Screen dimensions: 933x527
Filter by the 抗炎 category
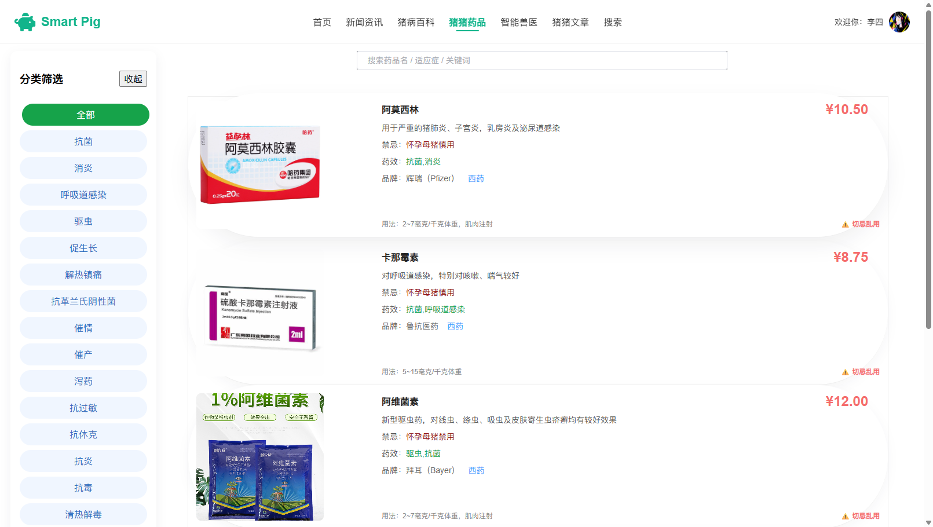pyautogui.click(x=83, y=461)
